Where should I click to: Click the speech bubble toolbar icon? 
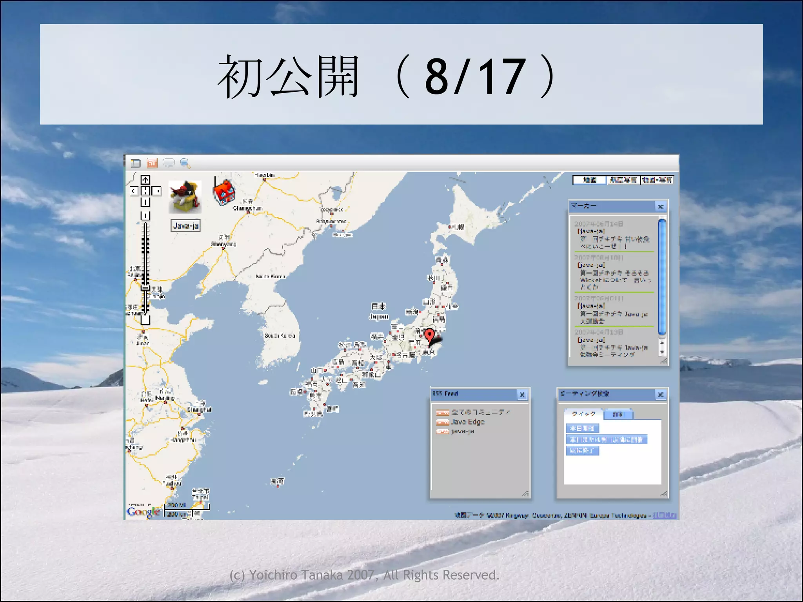pos(169,162)
